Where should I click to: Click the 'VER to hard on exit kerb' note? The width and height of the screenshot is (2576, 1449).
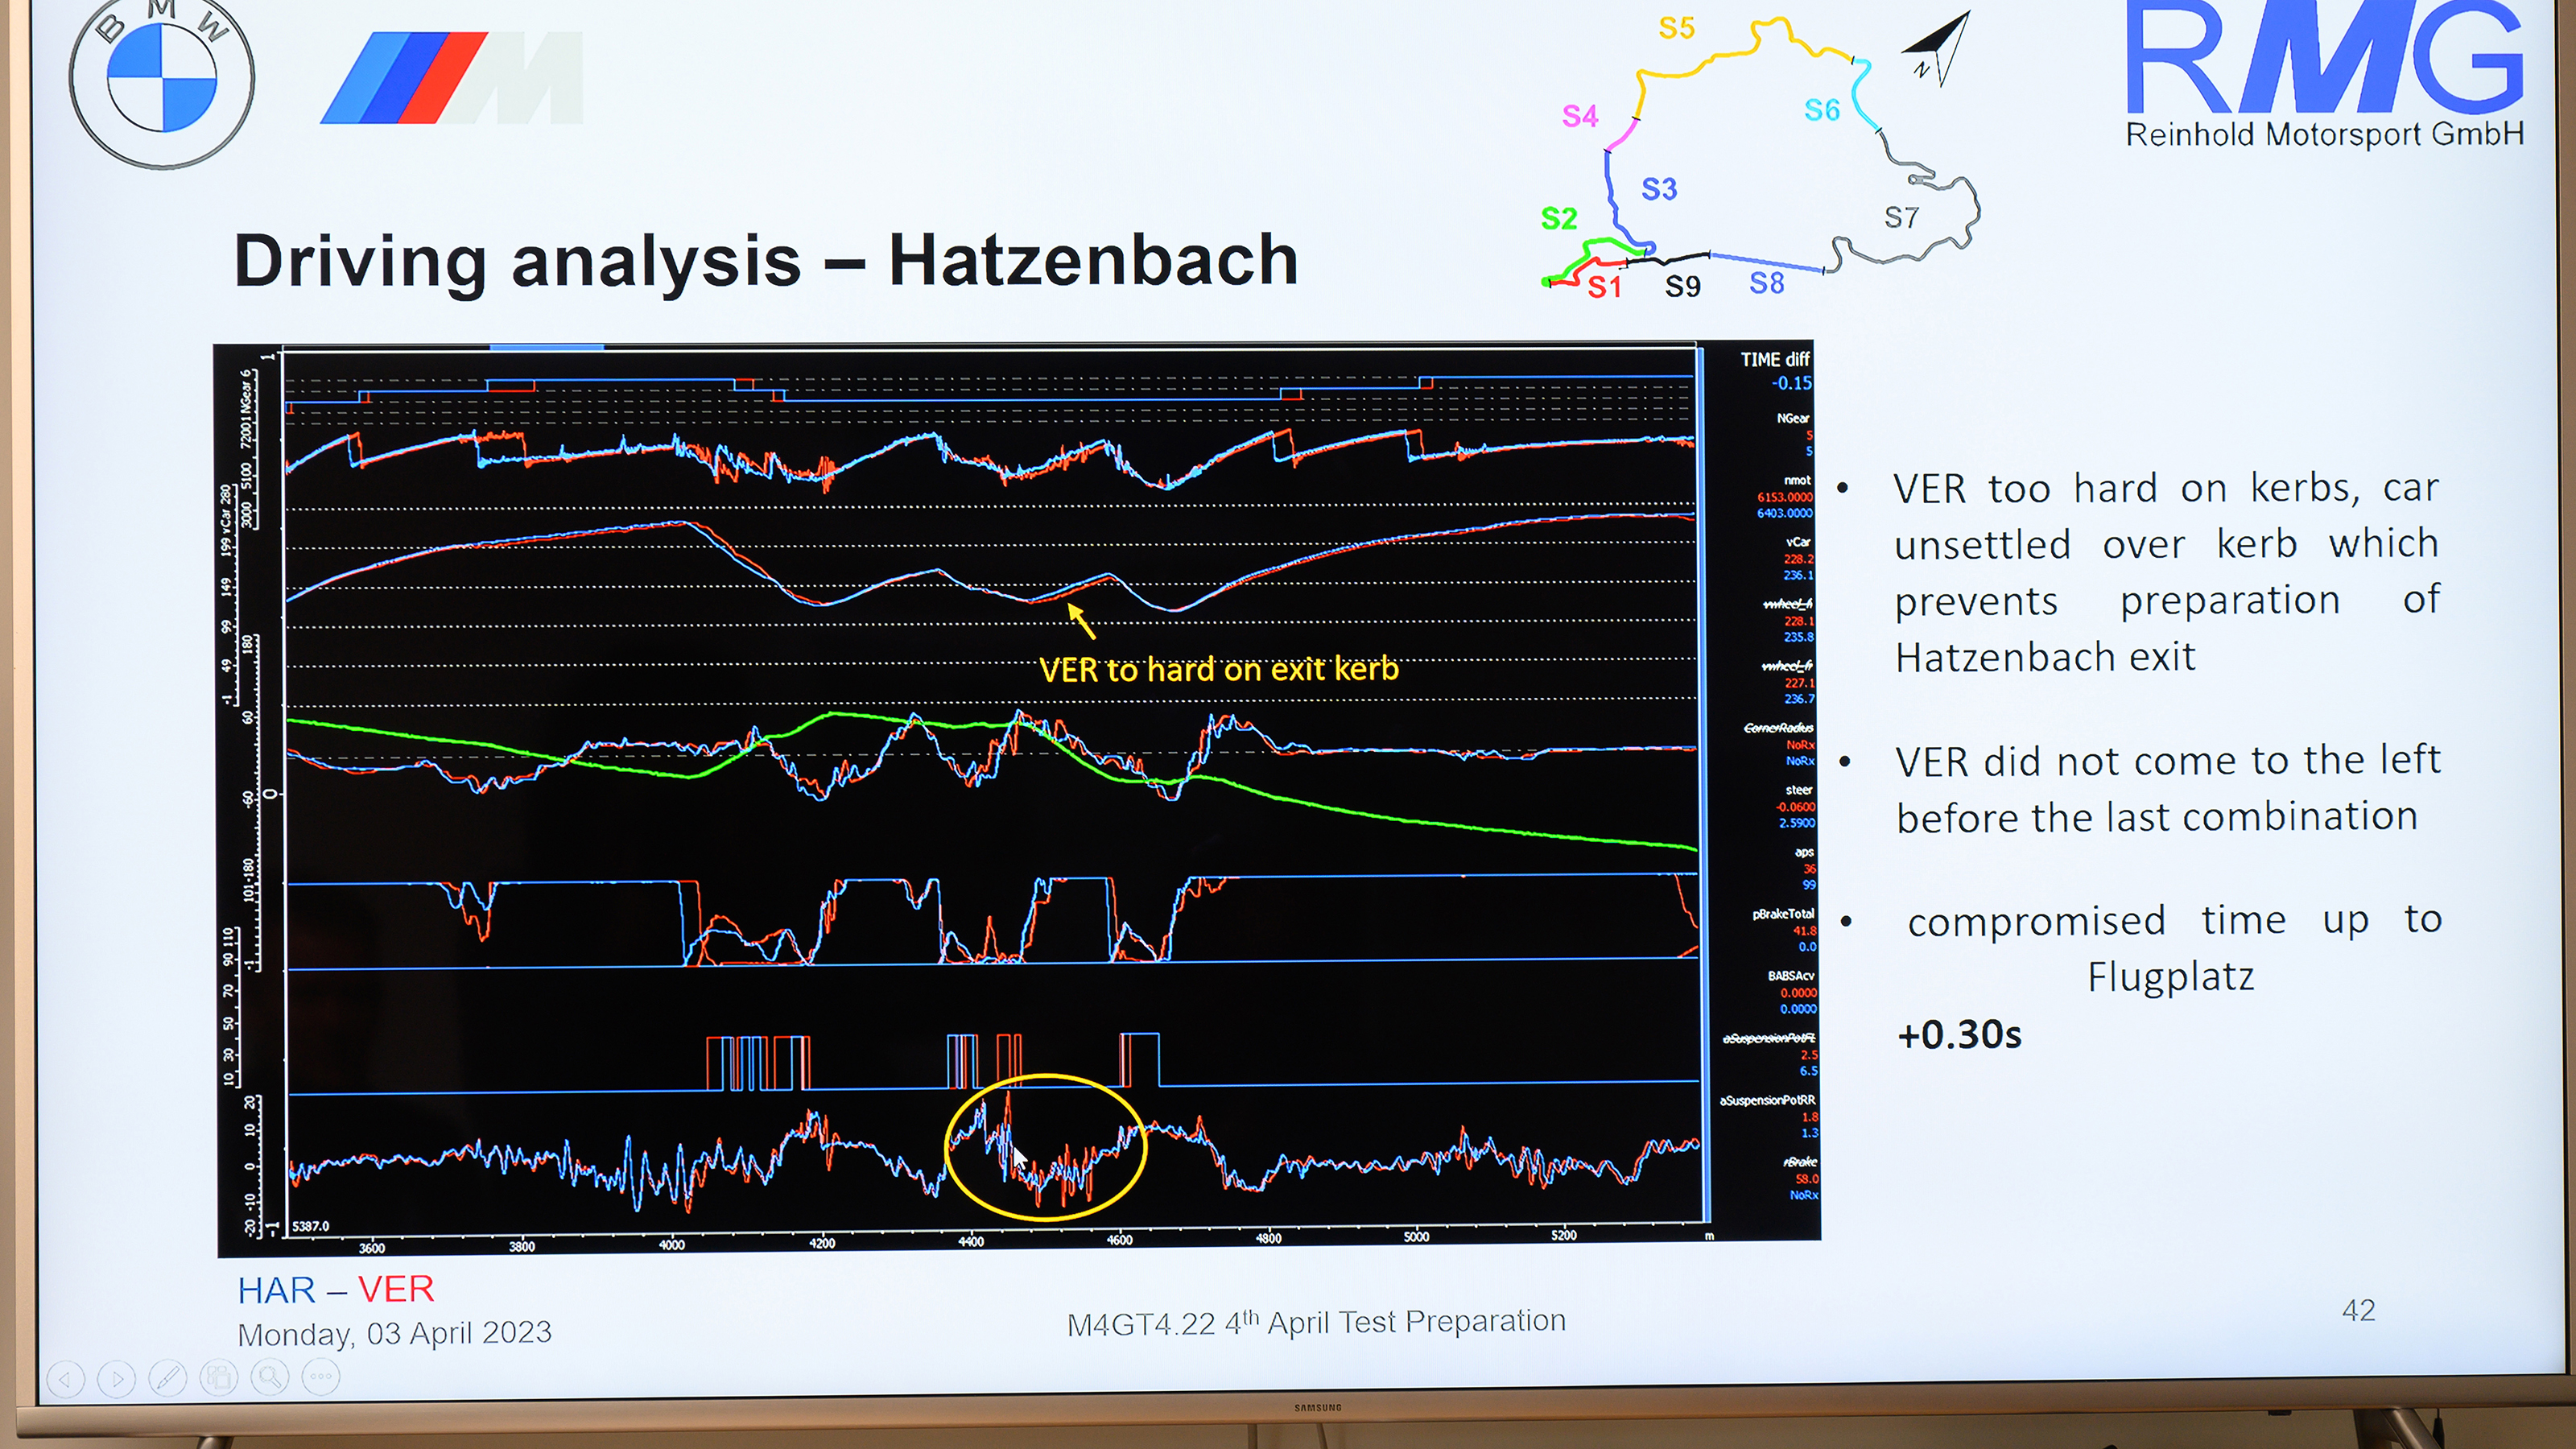click(1218, 669)
